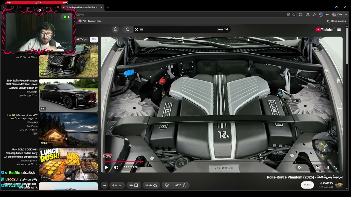Open the browser profile avatar
The height and width of the screenshot is (197, 351).
coord(321,15)
